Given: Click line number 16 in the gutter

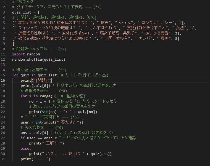Looking at the screenshot, I should pos(3,80).
